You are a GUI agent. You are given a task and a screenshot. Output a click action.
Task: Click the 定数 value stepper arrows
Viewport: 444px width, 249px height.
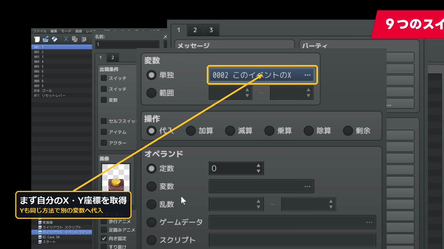258,168
